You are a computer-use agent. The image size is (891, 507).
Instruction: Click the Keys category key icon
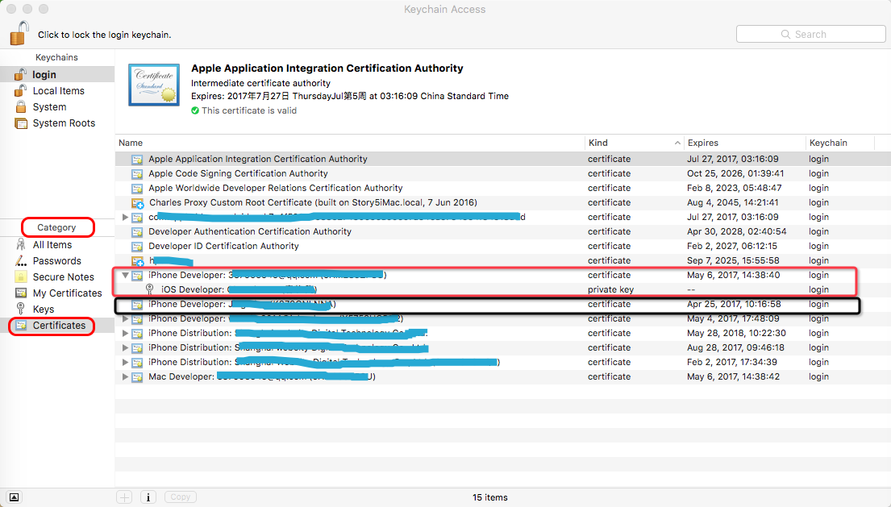(21, 309)
